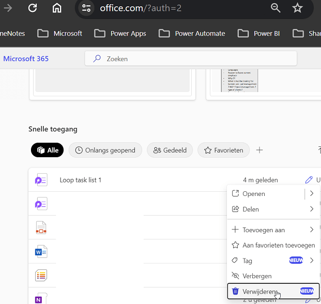Choose Toevoegen aan in the context menu

click(273, 230)
